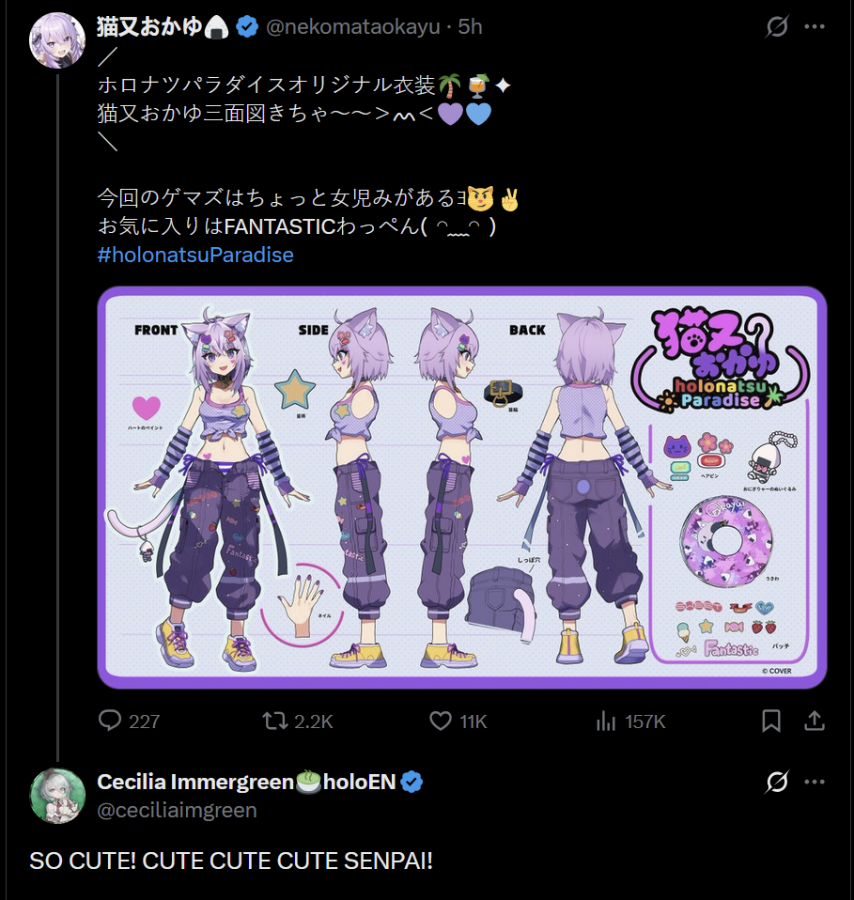Open the #holonatsuParadise hashtag
This screenshot has width=854, height=900.
[x=195, y=255]
